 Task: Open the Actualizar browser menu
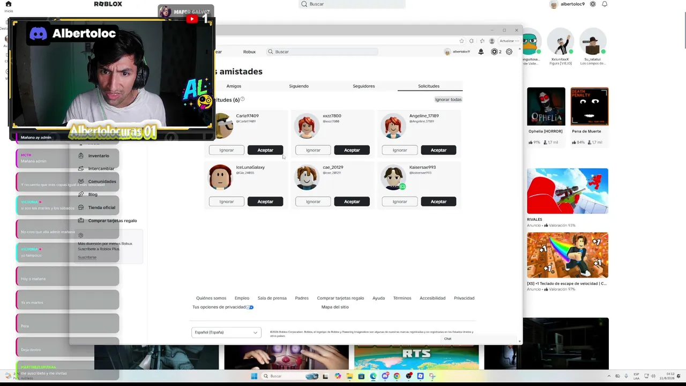point(508,41)
